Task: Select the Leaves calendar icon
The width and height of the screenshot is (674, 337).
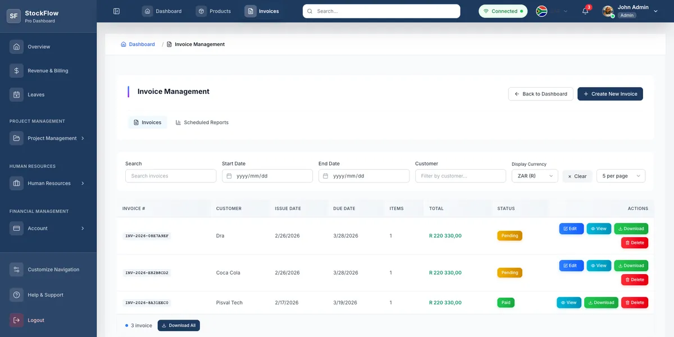Action: (x=17, y=94)
